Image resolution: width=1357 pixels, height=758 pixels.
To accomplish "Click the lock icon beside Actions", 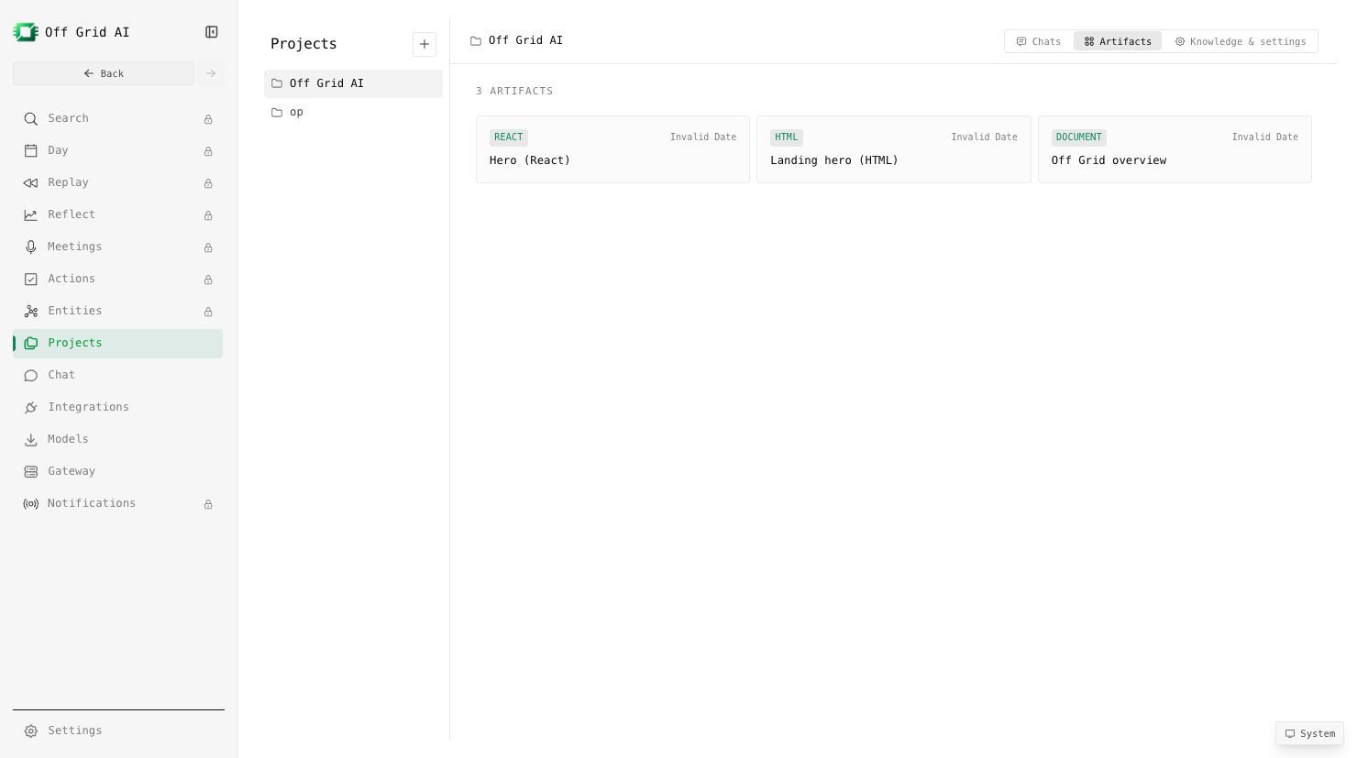I will click(208, 280).
